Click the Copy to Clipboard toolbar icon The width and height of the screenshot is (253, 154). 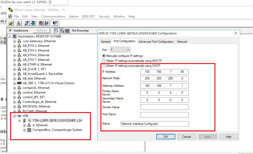(x=41, y=23)
